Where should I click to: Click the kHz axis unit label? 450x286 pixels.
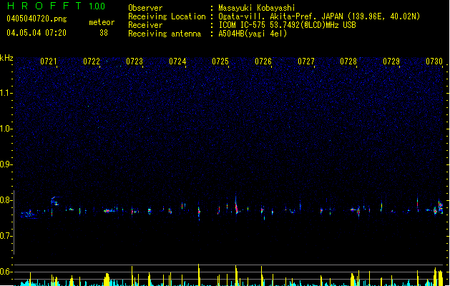click(x=6, y=58)
